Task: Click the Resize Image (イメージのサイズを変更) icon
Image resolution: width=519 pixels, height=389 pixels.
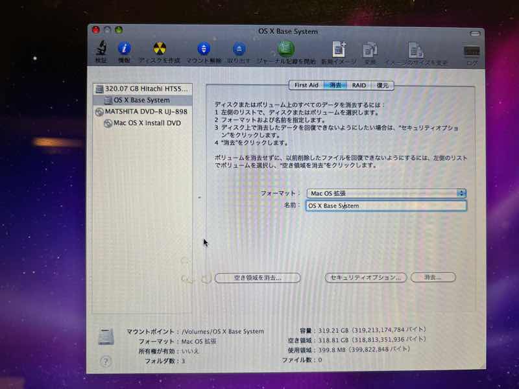Action: [415, 51]
